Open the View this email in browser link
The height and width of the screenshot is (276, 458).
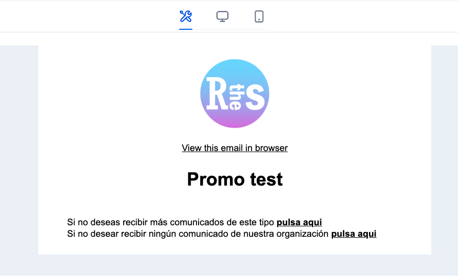235,148
